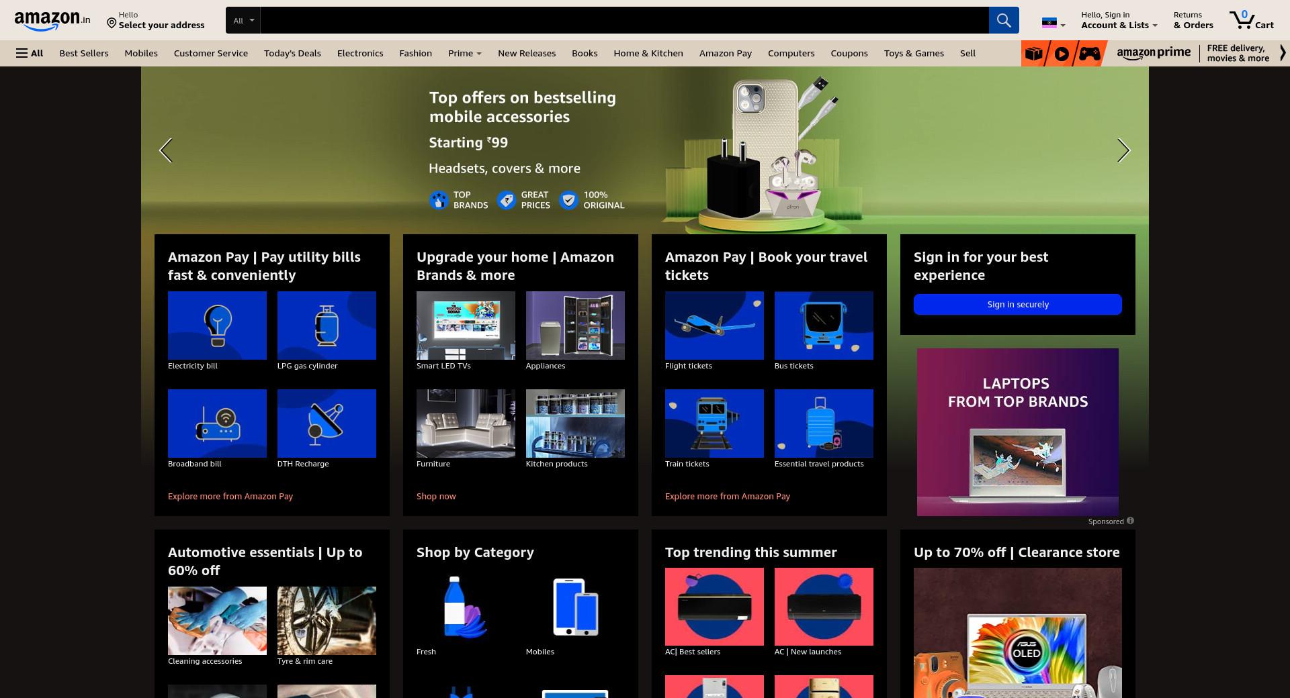Click the Amazon Pay nav link
This screenshot has width=1290, height=698.
click(726, 53)
